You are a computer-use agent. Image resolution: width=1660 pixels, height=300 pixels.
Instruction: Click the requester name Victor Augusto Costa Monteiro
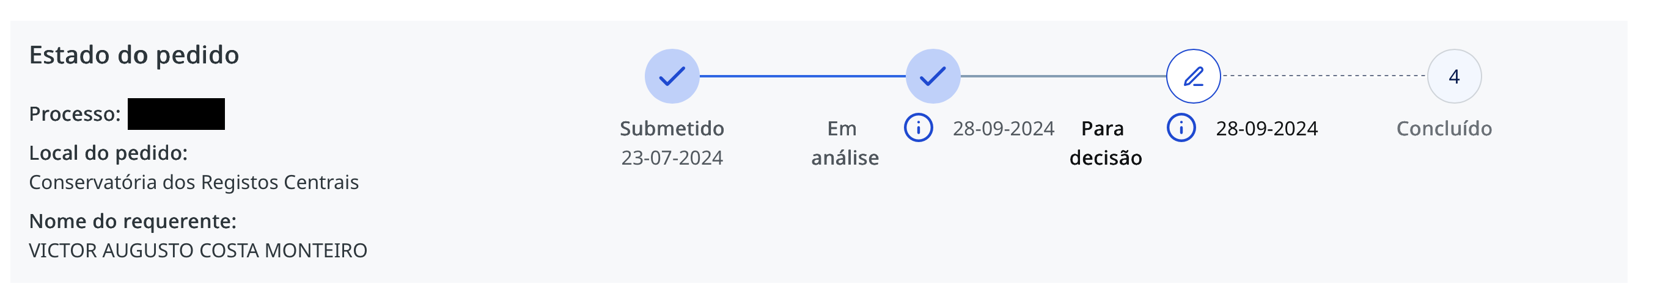point(198,251)
